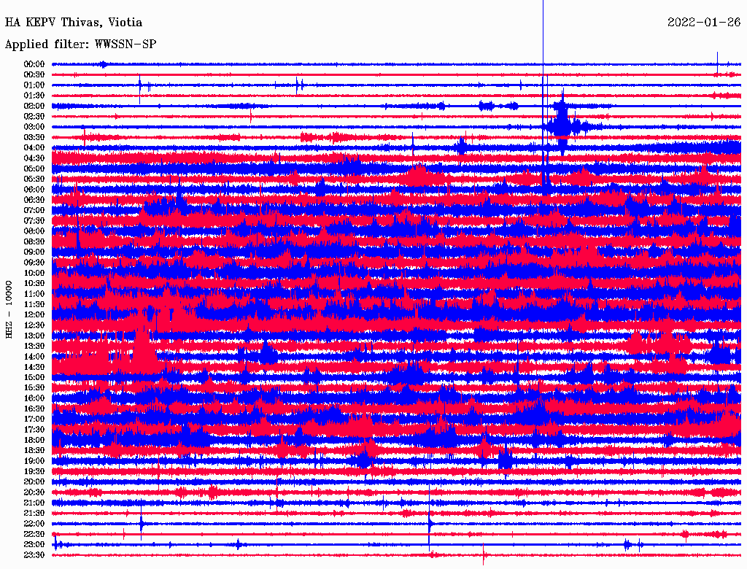Click the '11:00' time label
The height and width of the screenshot is (569, 747).
(34, 294)
